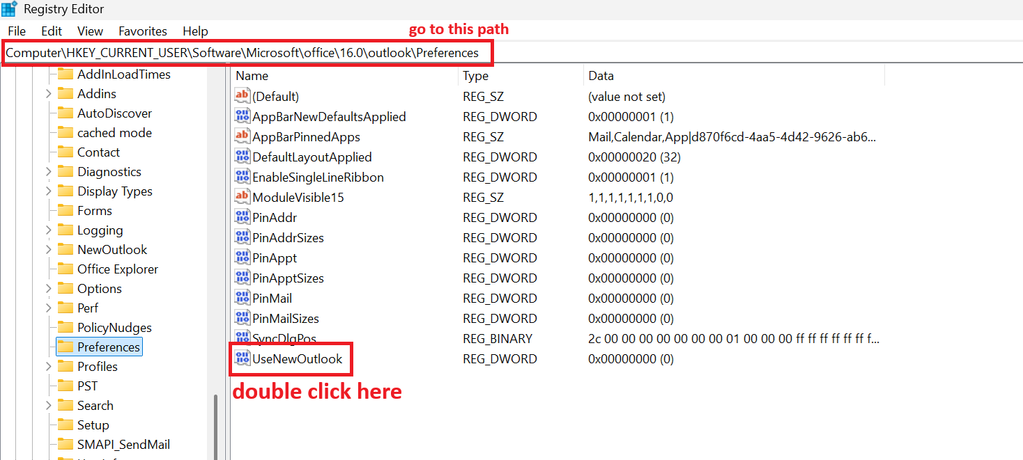Expand the Display Types key

pyautogui.click(x=48, y=191)
